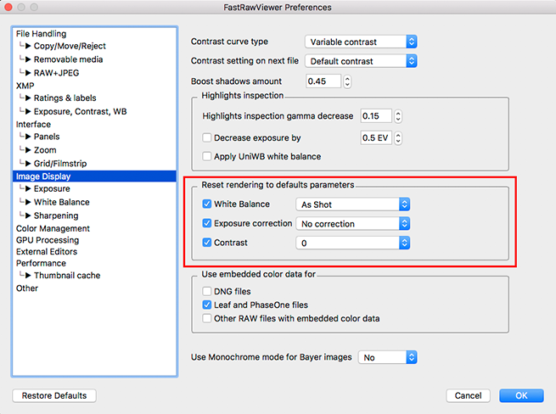556x414 pixels.
Task: Enable Apply UniWB white balance checkbox
Action: pos(207,156)
